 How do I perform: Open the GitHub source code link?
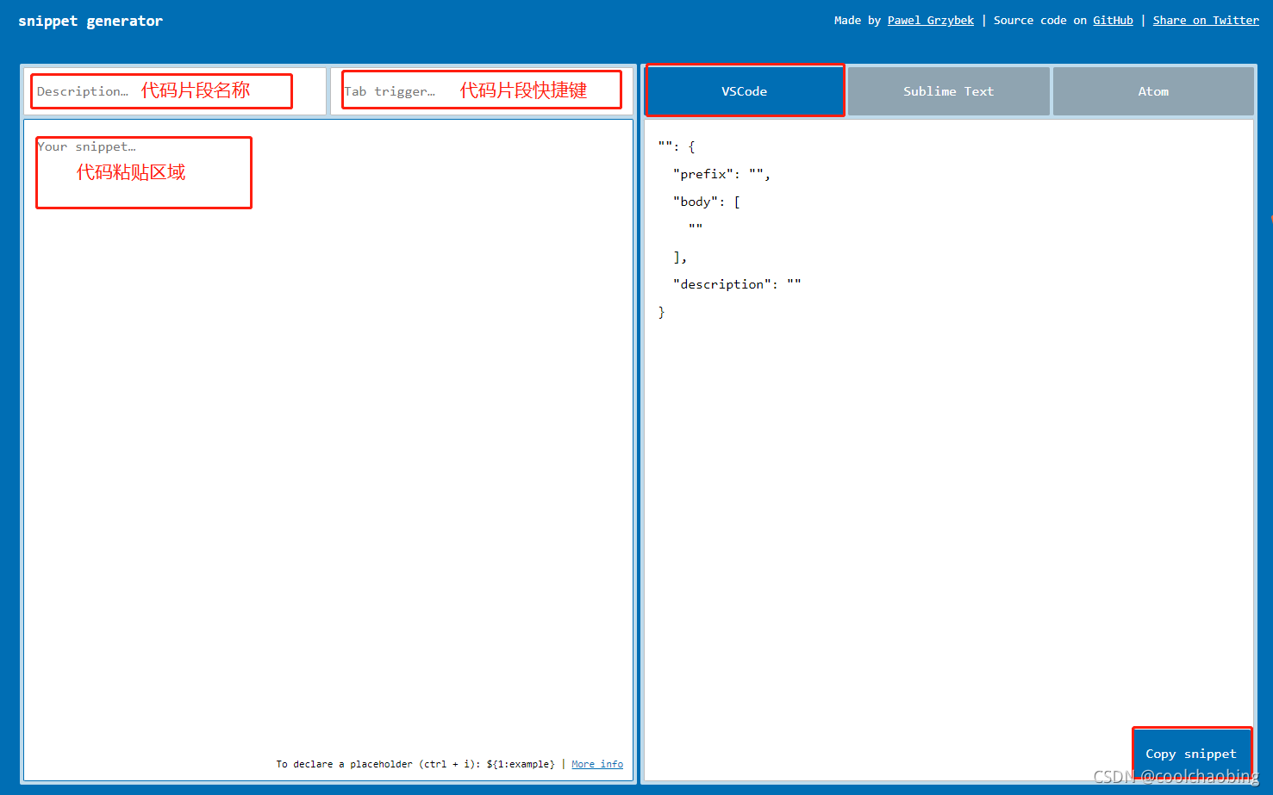(x=1113, y=21)
